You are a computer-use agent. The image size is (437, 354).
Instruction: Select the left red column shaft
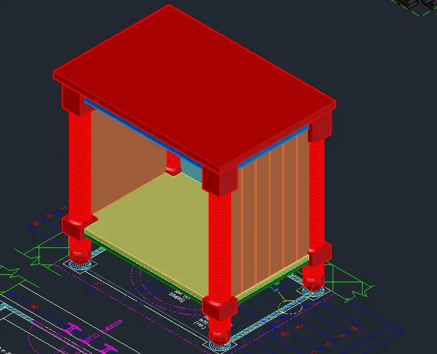(x=79, y=166)
